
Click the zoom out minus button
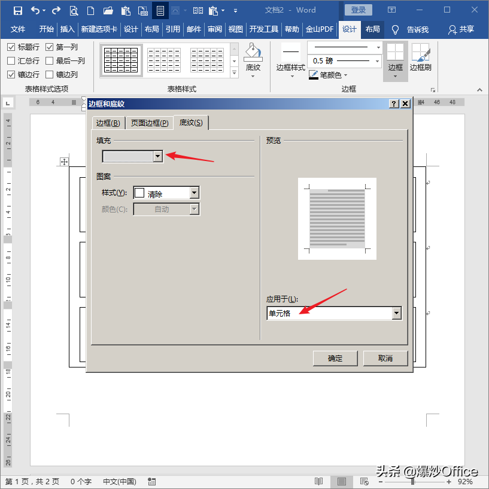point(381,482)
